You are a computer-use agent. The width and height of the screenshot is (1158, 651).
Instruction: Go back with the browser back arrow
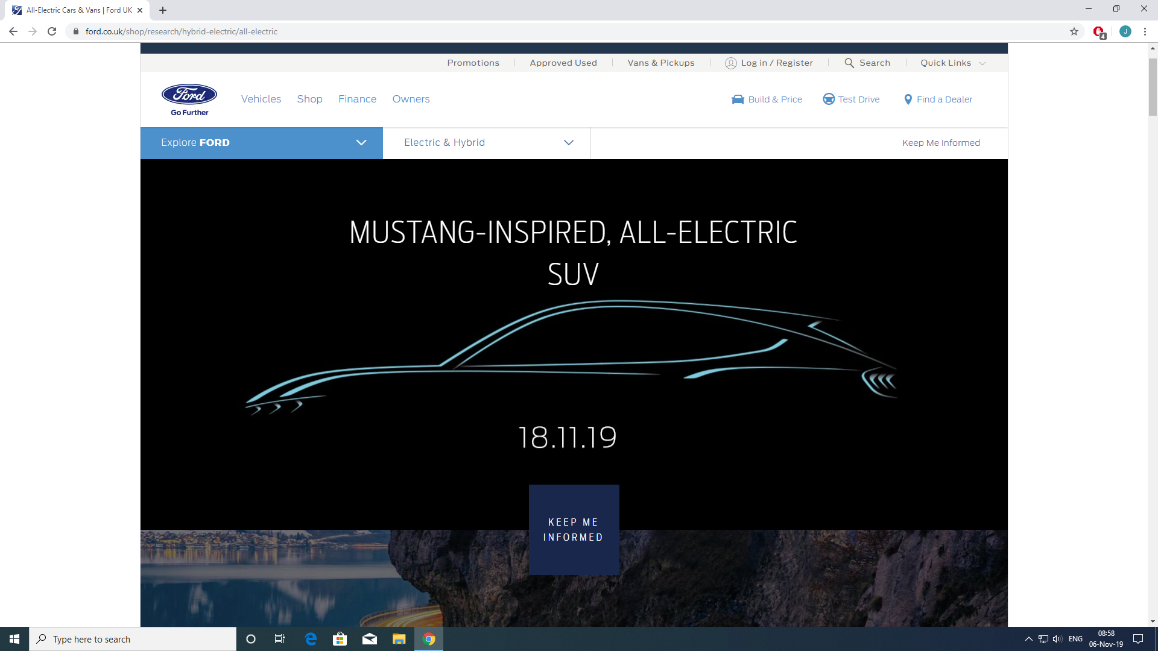(x=13, y=31)
